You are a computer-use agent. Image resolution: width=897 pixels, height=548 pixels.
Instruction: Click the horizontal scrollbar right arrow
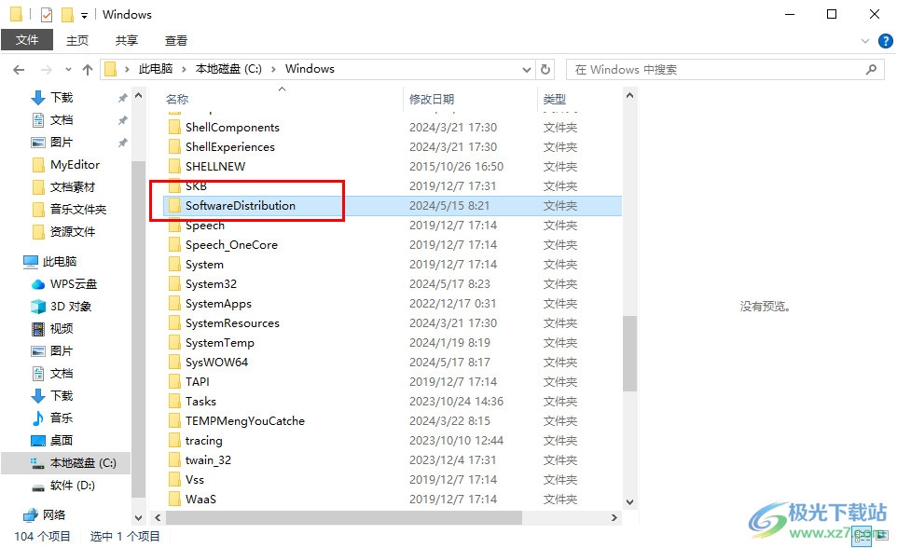[614, 517]
